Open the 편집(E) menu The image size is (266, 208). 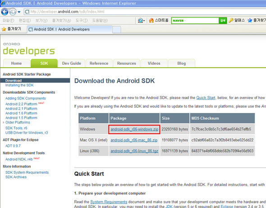pos(25,21)
